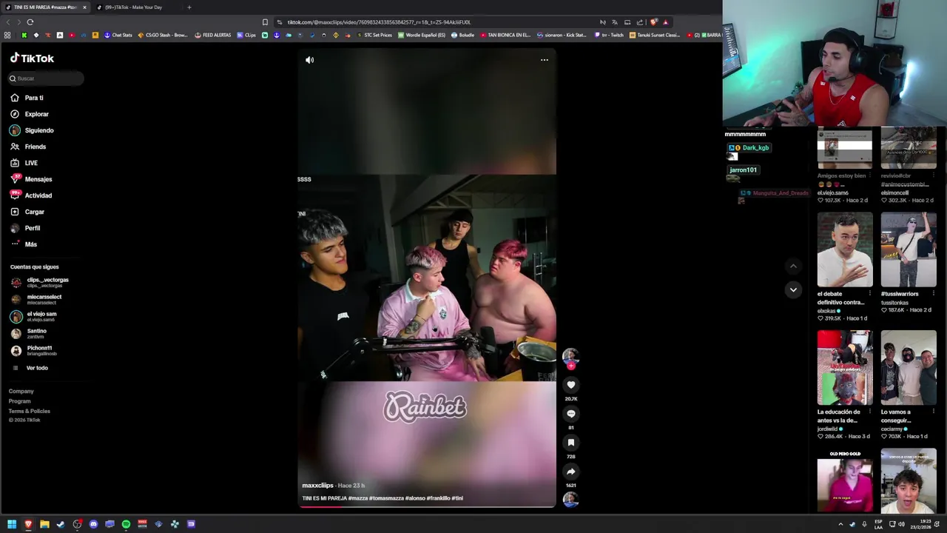The width and height of the screenshot is (947, 533).
Task: Open the Program footer link
Action: (20, 401)
